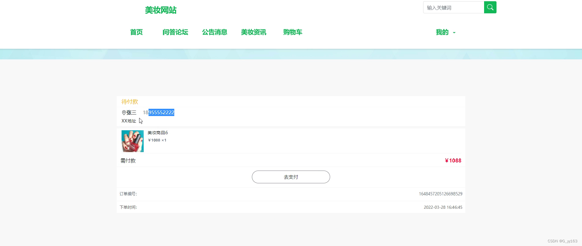Open the 问答论坛 menu item
The image size is (582, 246).
175,32
